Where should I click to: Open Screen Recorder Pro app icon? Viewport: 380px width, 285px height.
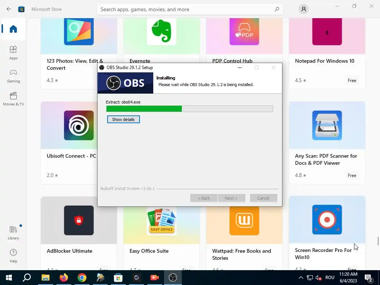(327, 220)
